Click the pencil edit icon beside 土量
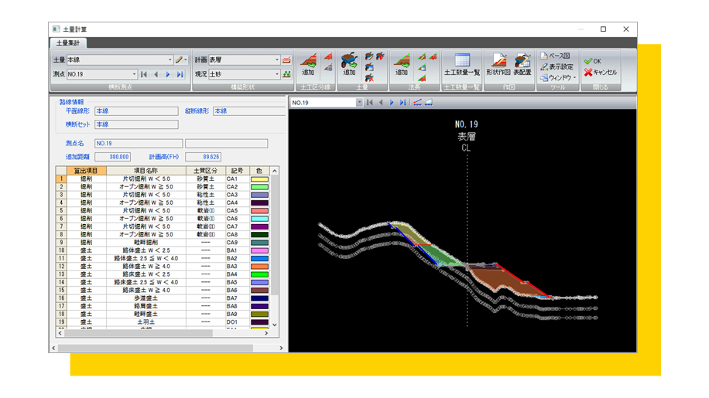 [x=180, y=60]
